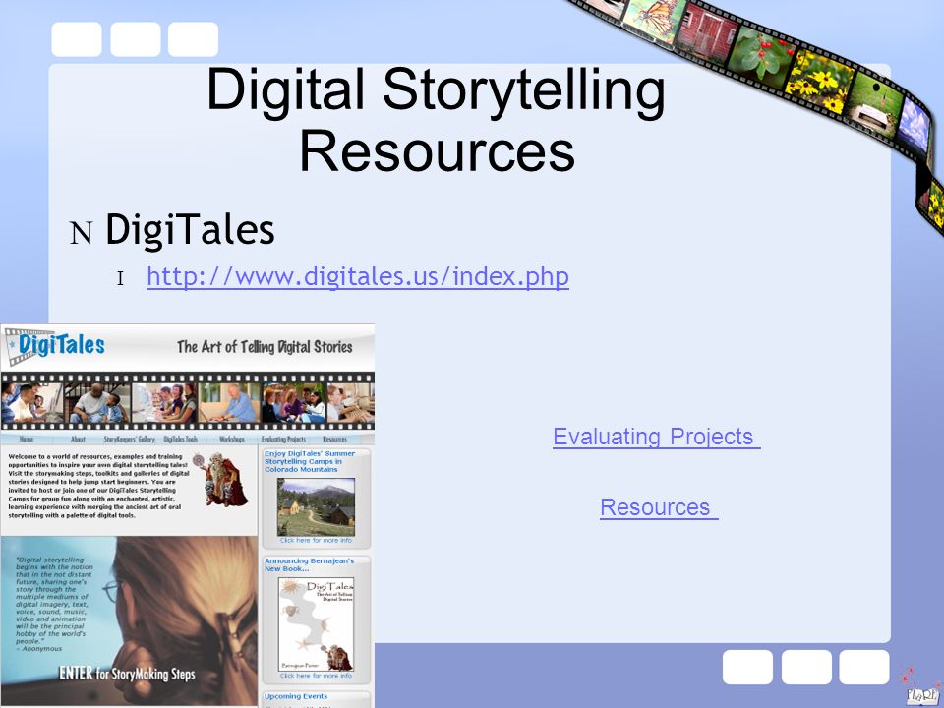The width and height of the screenshot is (944, 708).
Task: Select the Upcoming Events heading
Action: click(296, 696)
